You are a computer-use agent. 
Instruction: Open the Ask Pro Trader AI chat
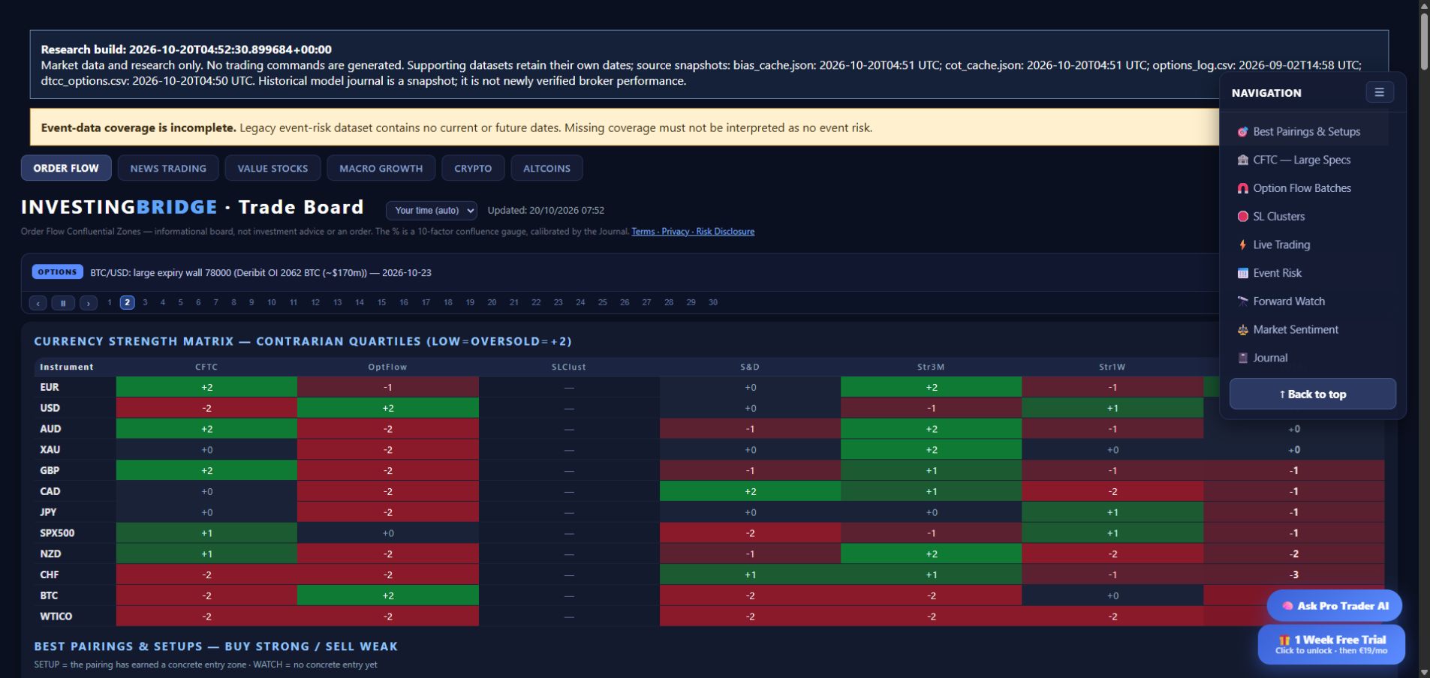pyautogui.click(x=1335, y=606)
